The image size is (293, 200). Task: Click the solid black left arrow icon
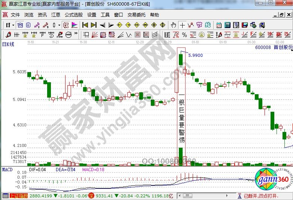click(x=103, y=25)
